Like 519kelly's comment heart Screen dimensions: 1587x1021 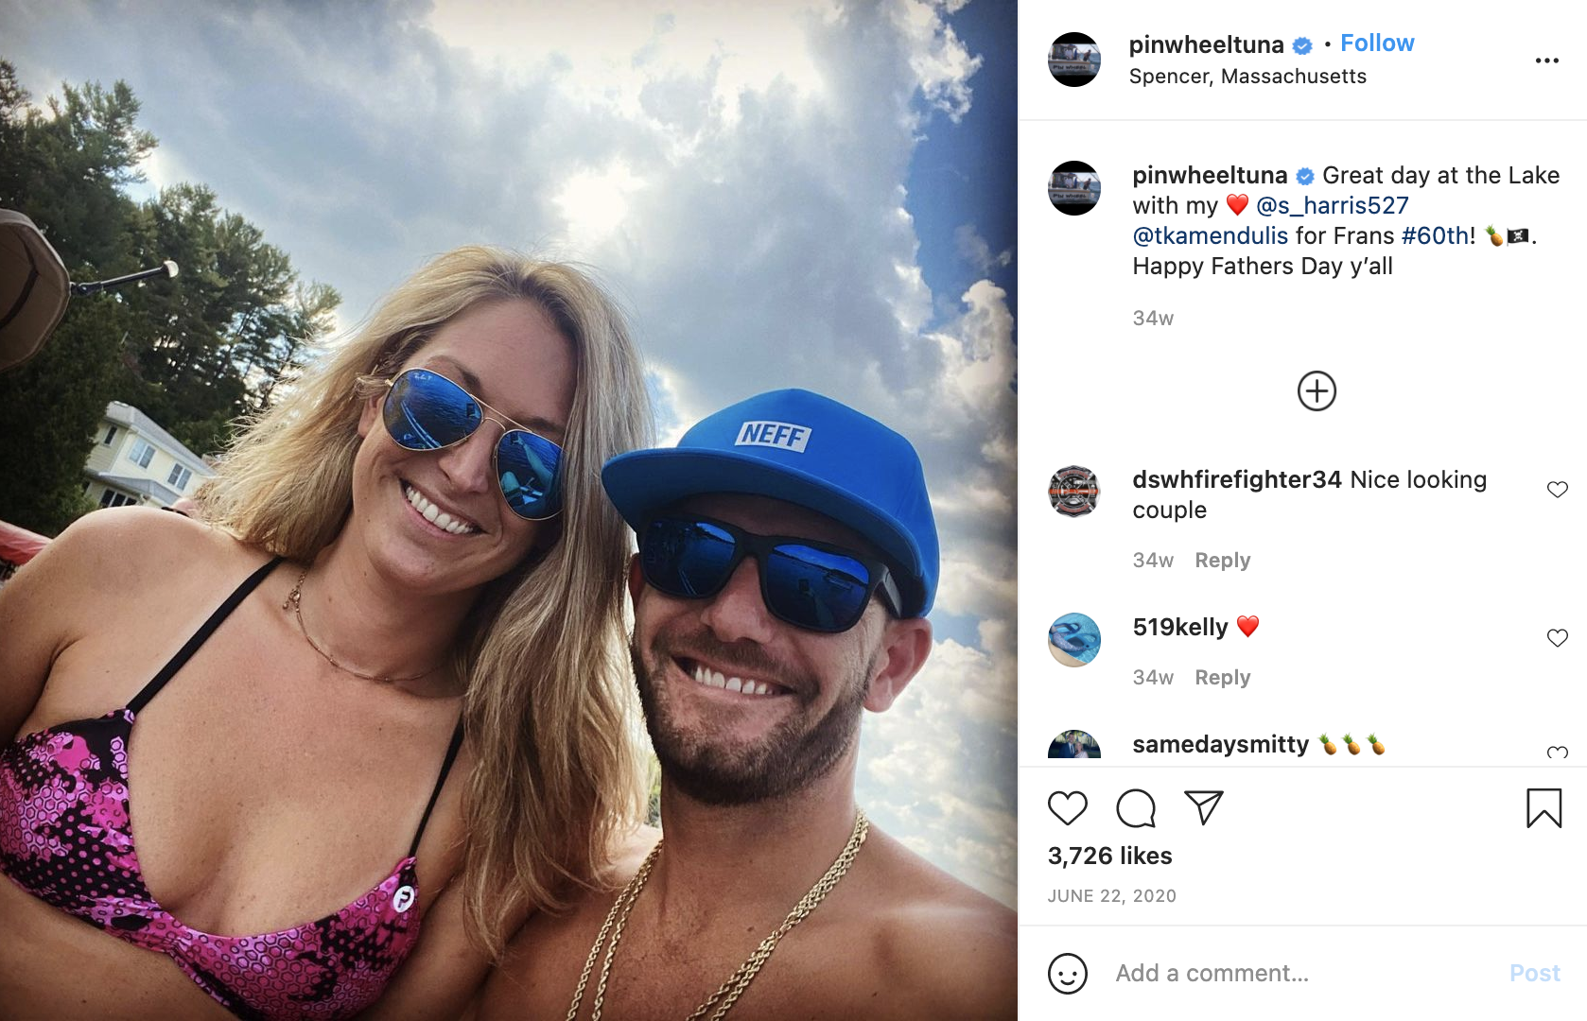click(x=1558, y=637)
